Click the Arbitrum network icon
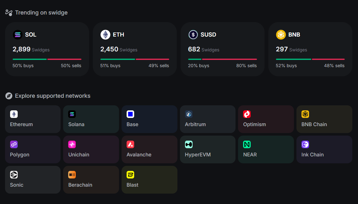Screen dimensions: 358x204 point(189,114)
